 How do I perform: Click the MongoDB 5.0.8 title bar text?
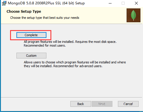[46, 3]
